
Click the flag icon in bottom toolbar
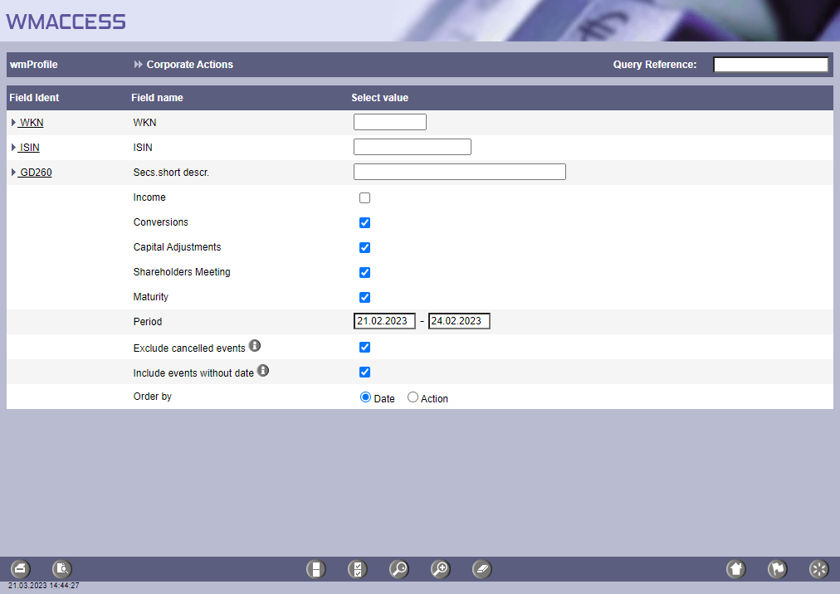(777, 569)
